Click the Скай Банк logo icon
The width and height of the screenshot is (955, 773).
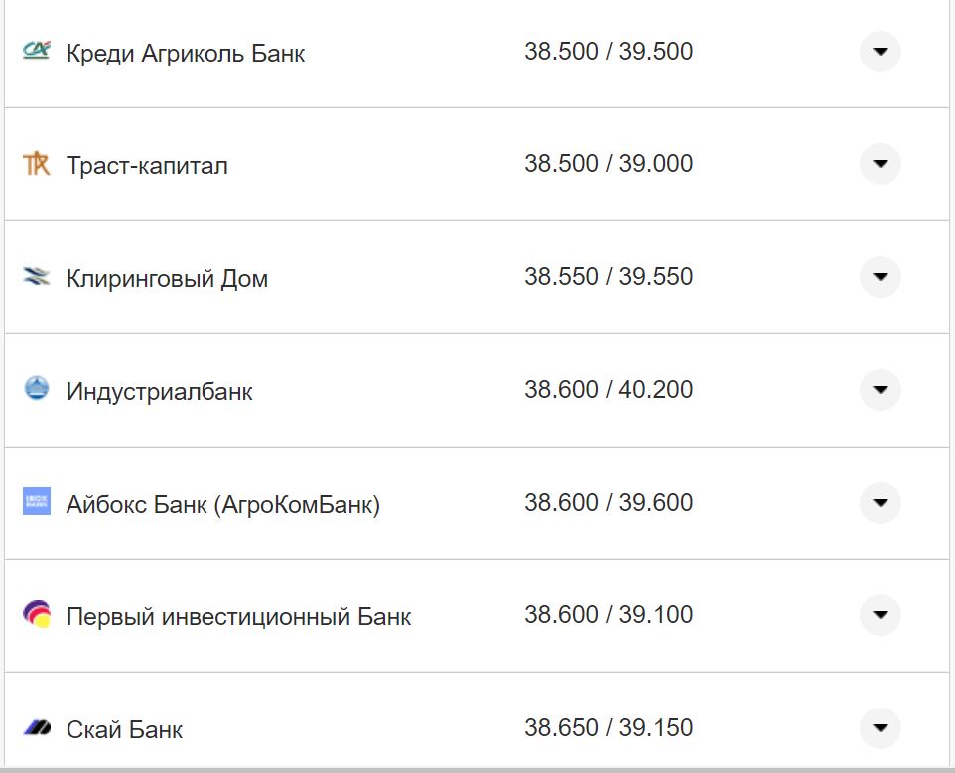point(36,728)
